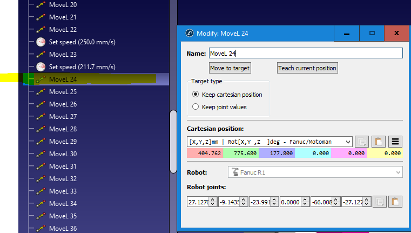Click the red X coordinate field 404.762

(206, 154)
